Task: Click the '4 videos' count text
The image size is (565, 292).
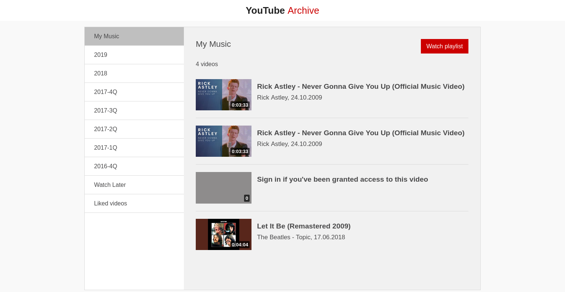Action: [207, 64]
